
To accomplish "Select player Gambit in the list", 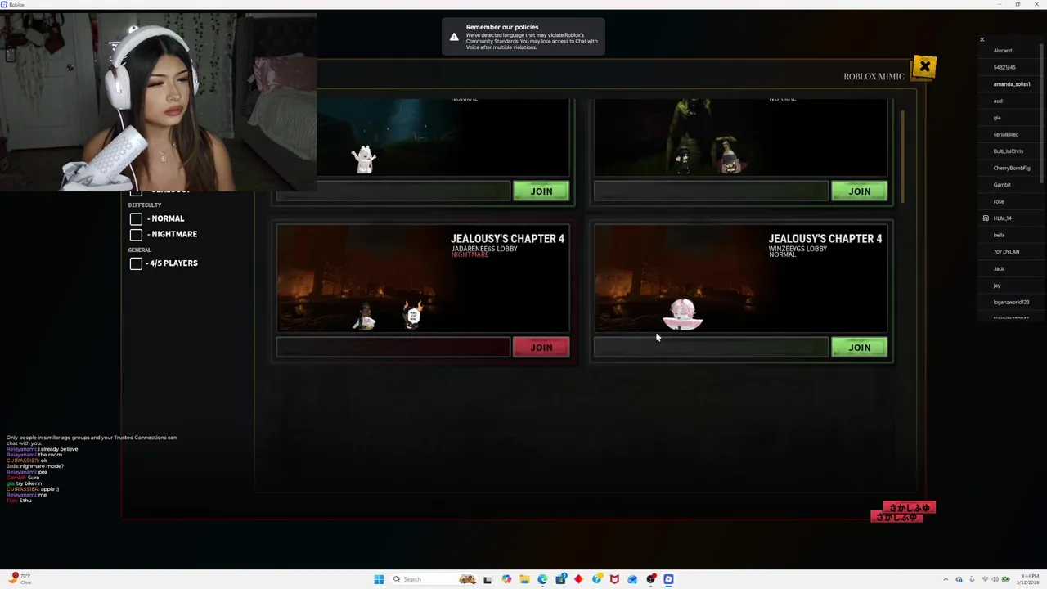I will 1002,185.
